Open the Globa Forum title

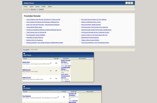pyautogui.click(x=29, y=3)
